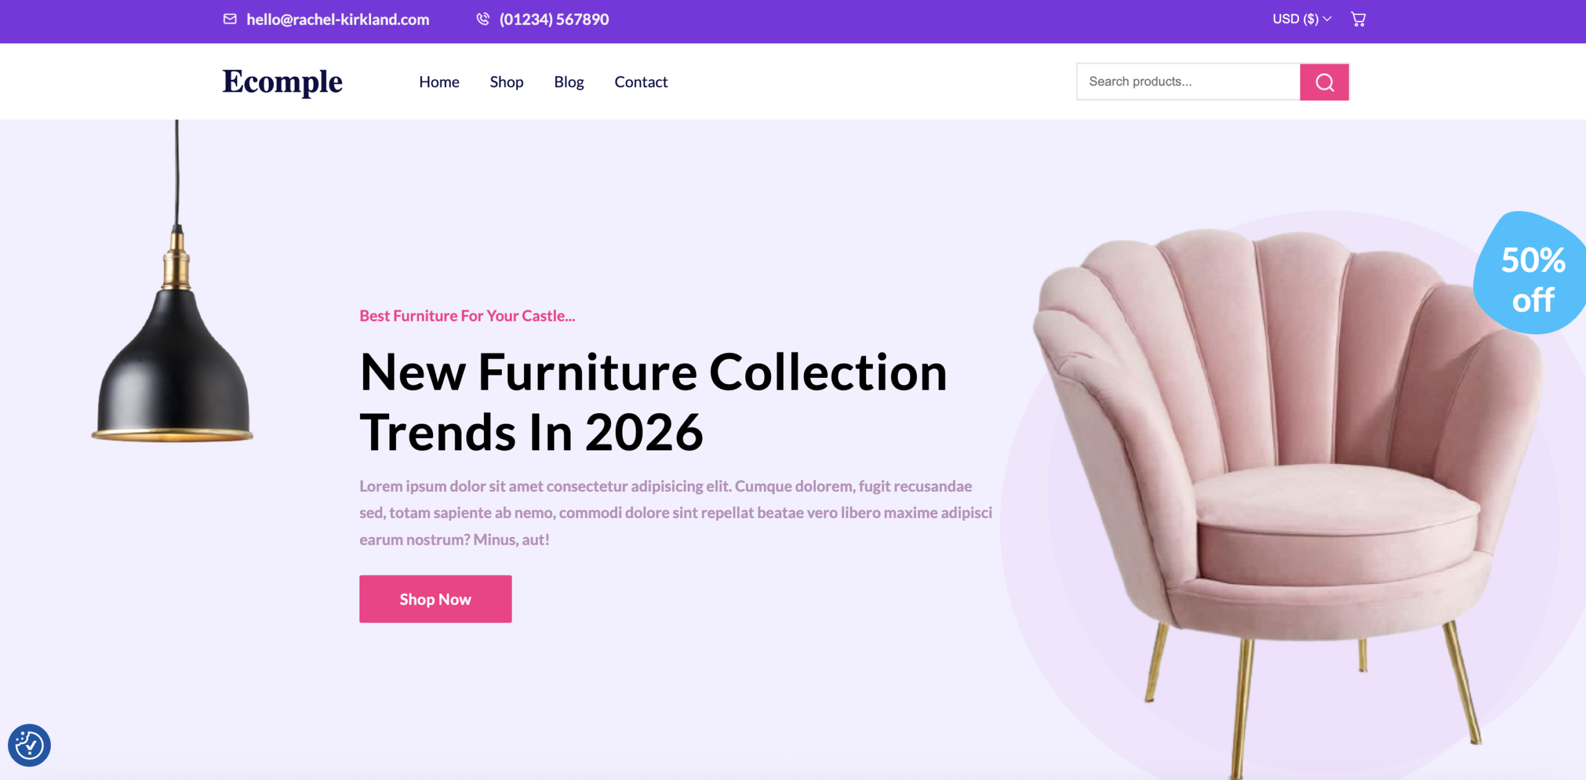Image resolution: width=1586 pixels, height=780 pixels.
Task: Focus the Search products input field
Action: [1188, 82]
